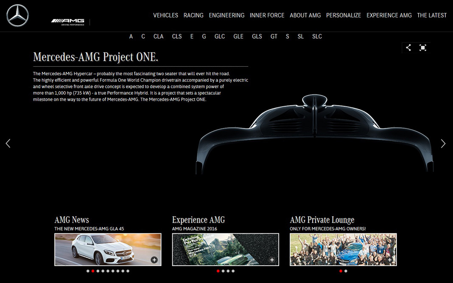
Task: Select the fourth pagination dot under AMG News
Action: (102, 271)
